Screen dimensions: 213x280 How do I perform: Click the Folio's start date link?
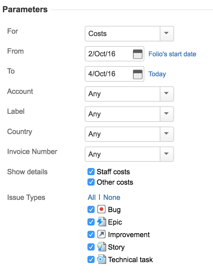[172, 54]
